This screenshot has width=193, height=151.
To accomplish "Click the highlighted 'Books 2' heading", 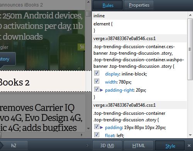I will pyautogui.click(x=15, y=82).
